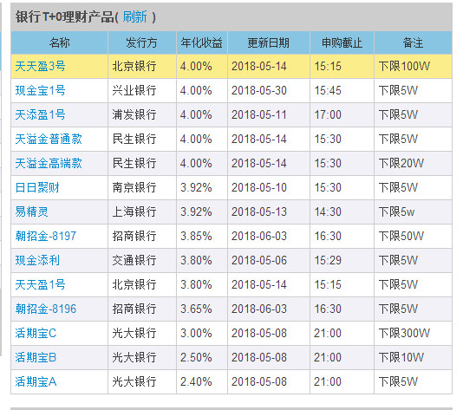Click the 15:29 subscription deadline
This screenshot has height=410, width=476.
coord(328,260)
